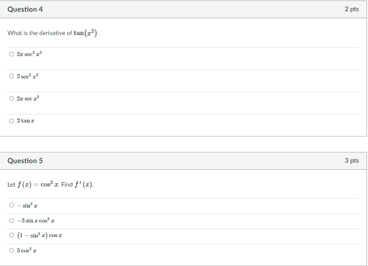Viewport: 368px width, 266px height.
Task: Click the tan(x²) expression in the question prompt
Action: tap(85, 33)
